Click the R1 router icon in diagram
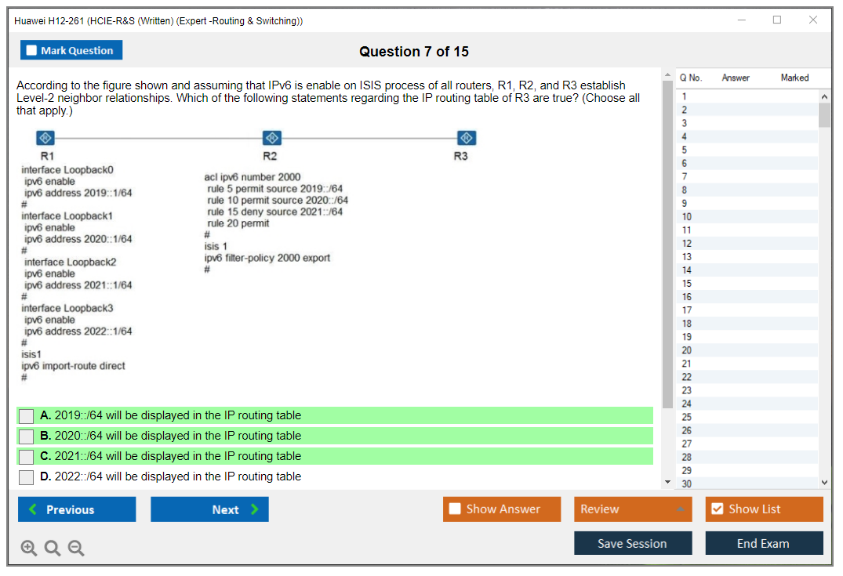The width and height of the screenshot is (843, 576). 45,139
